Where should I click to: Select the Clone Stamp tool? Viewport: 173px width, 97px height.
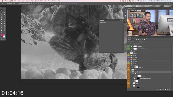[x=2, y=19]
